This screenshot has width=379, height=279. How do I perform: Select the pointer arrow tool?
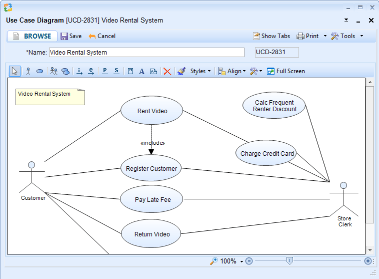coord(14,71)
